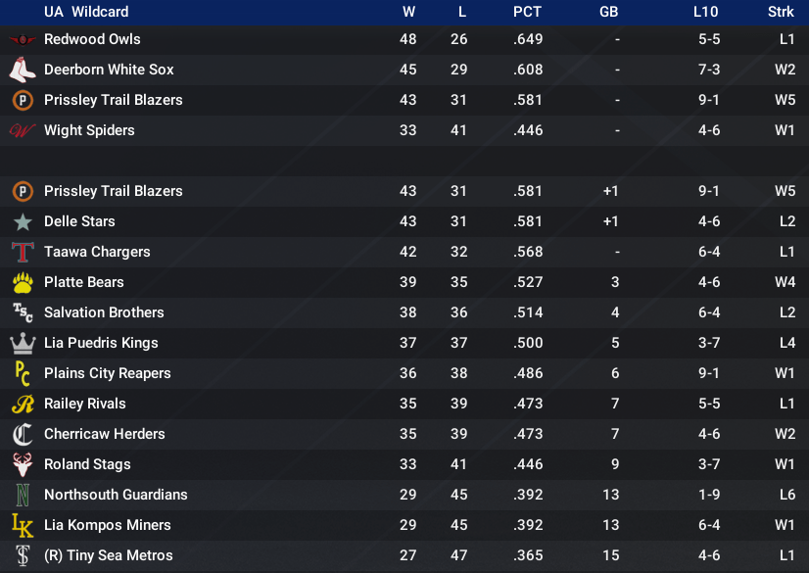Screen dimensions: 809x573
Task: Click the Taawa Chargers T logo
Action: 23,252
